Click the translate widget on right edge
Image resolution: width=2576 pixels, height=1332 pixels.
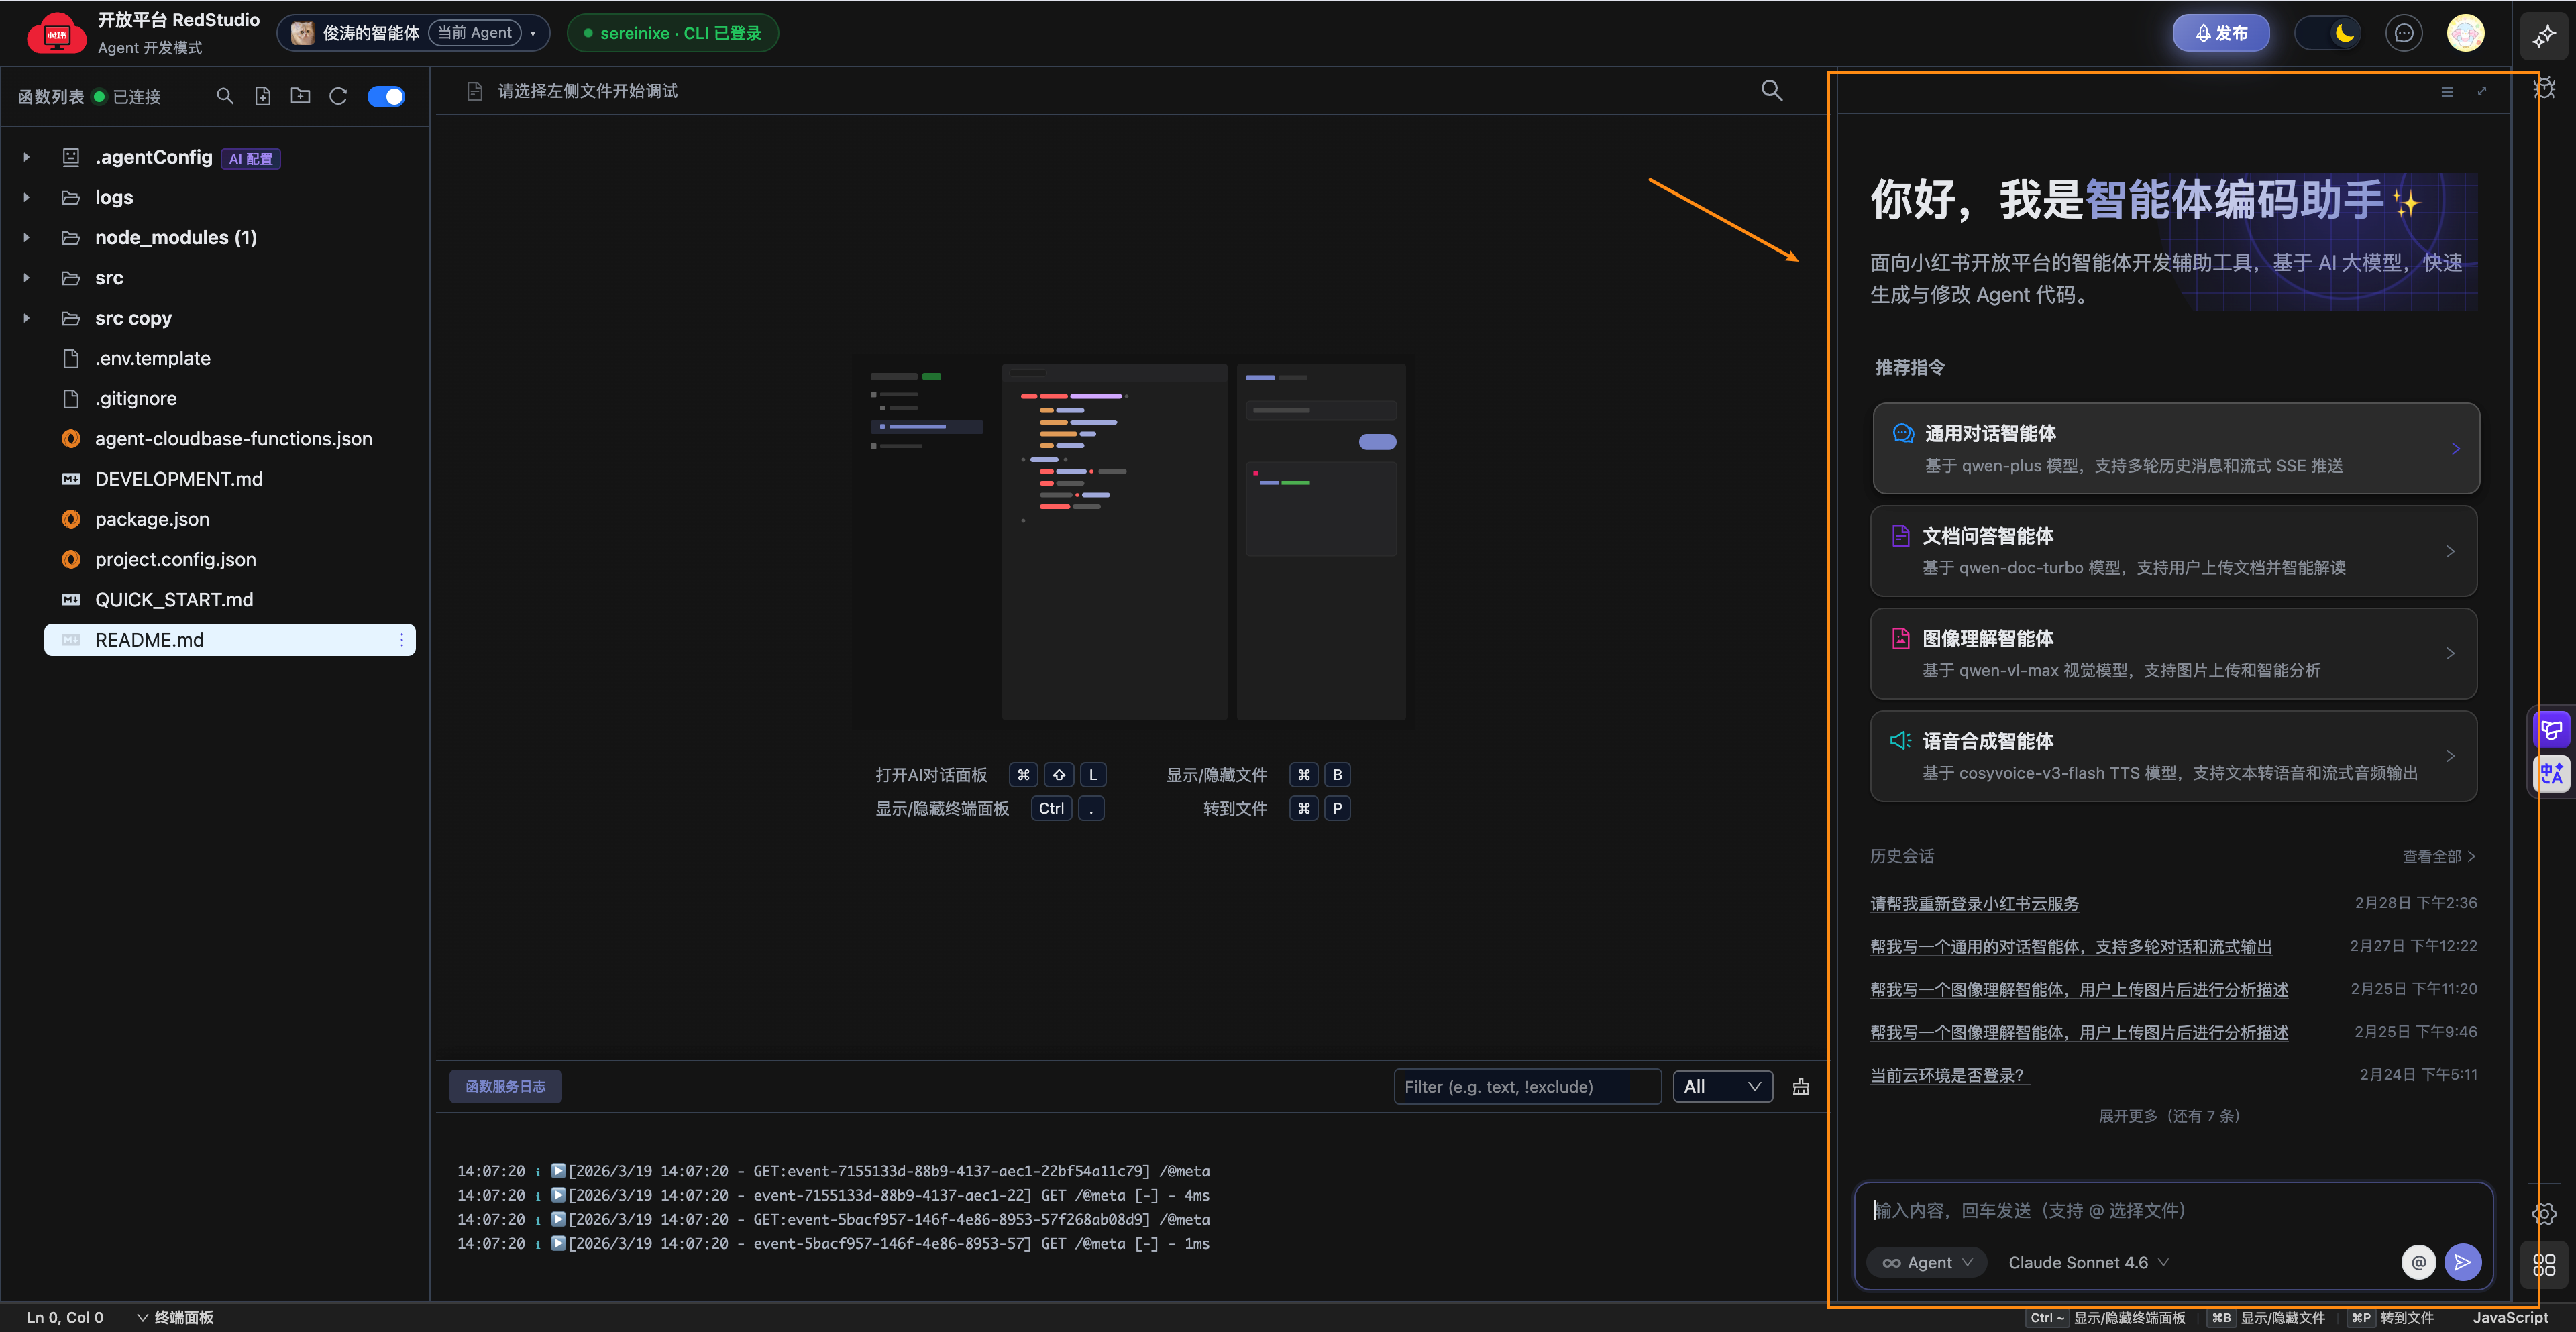click(x=2553, y=773)
